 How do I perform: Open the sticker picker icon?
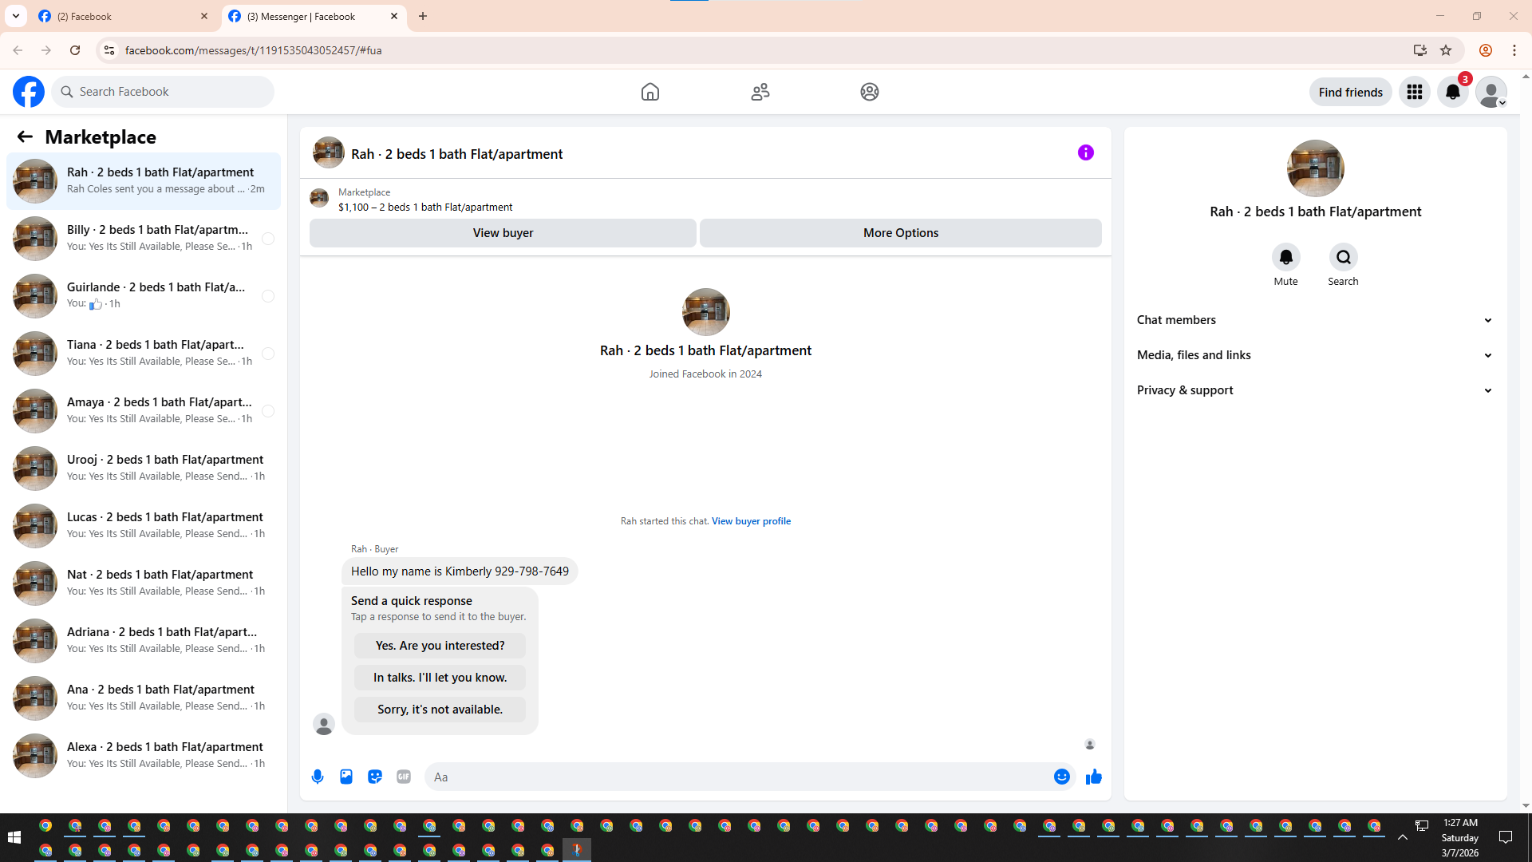click(x=375, y=777)
